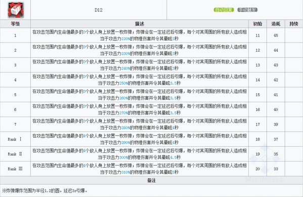Click the description containing 260% damage
The image size is (303, 197).
click(139, 94)
